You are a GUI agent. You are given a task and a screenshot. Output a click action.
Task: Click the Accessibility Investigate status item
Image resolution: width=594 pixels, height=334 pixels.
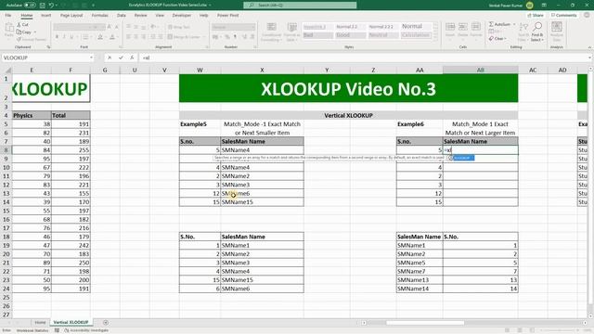86,330
